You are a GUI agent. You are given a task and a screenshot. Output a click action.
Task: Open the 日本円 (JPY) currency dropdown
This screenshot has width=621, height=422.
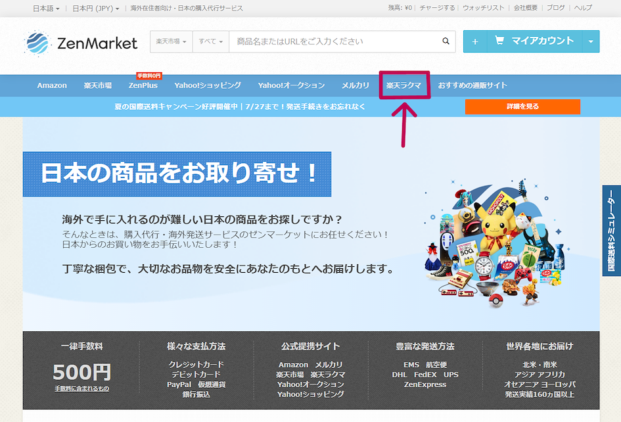coord(95,9)
